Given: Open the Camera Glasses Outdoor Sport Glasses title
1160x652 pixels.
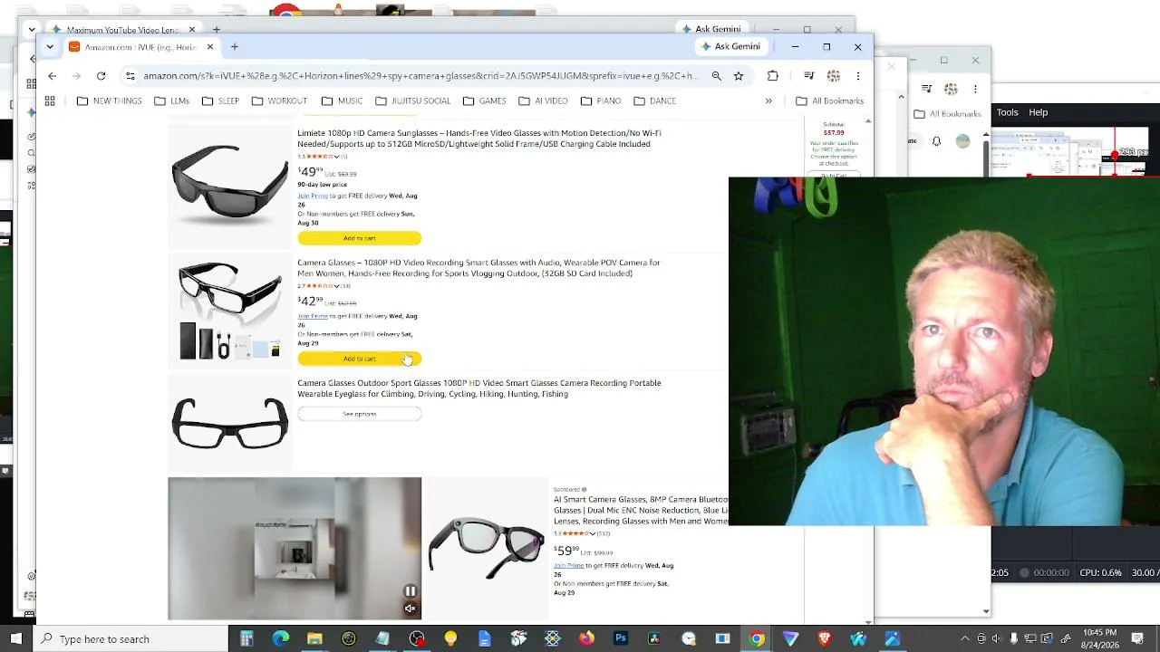Looking at the screenshot, I should (479, 388).
